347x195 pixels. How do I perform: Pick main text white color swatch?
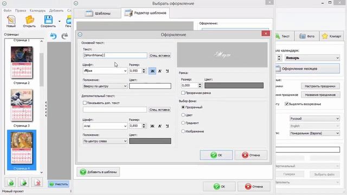pyautogui.click(x=150, y=86)
